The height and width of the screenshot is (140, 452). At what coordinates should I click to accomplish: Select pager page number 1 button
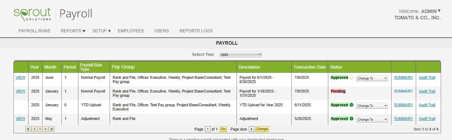[40, 129]
